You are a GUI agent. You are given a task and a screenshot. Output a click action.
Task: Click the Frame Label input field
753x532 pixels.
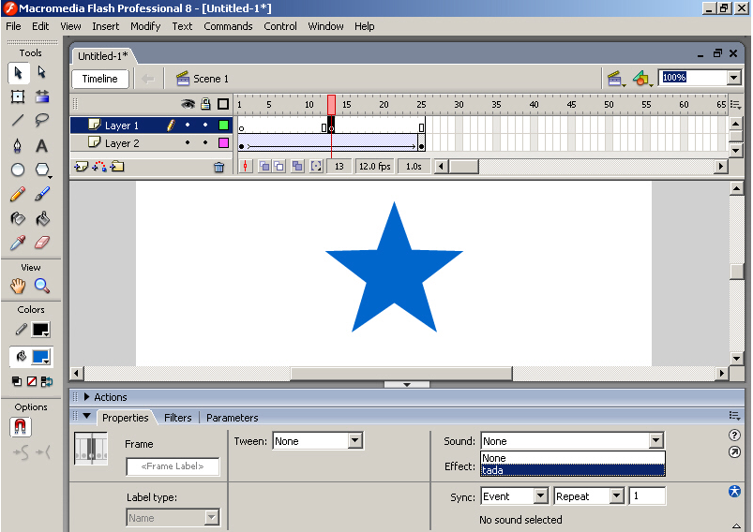(x=173, y=466)
